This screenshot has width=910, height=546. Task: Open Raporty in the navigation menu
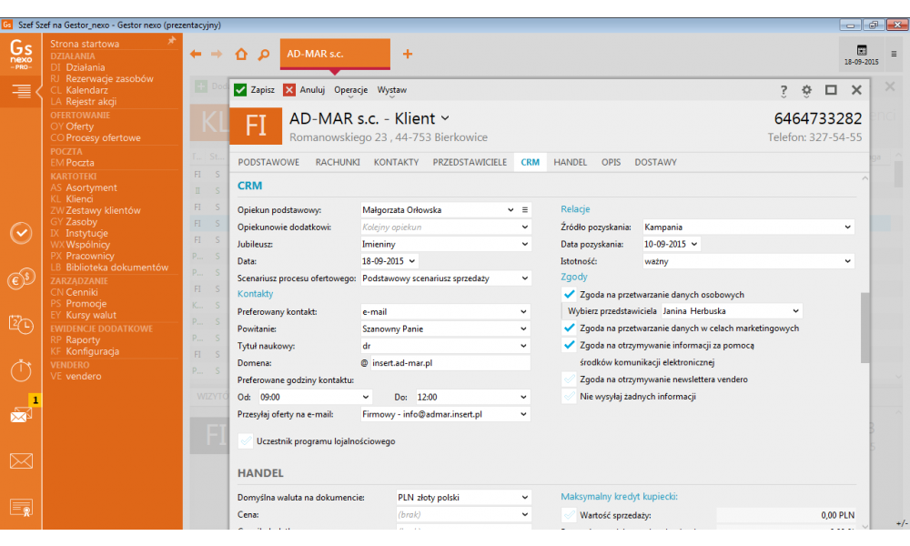(83, 340)
